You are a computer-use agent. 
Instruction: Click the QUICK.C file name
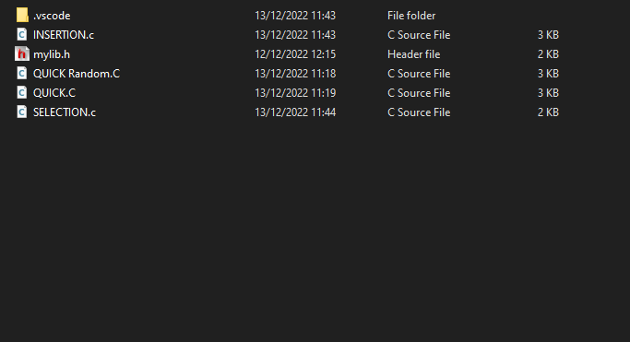(54, 93)
